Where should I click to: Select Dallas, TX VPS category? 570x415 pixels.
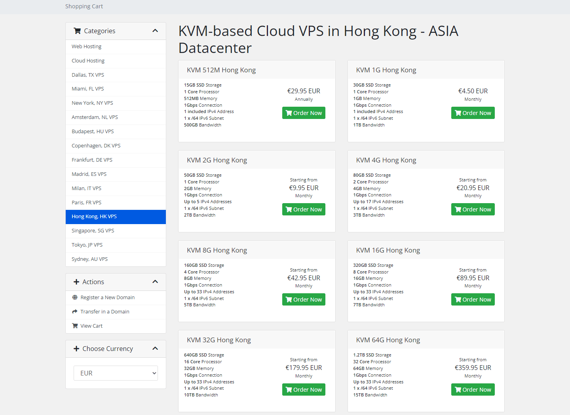coord(116,75)
